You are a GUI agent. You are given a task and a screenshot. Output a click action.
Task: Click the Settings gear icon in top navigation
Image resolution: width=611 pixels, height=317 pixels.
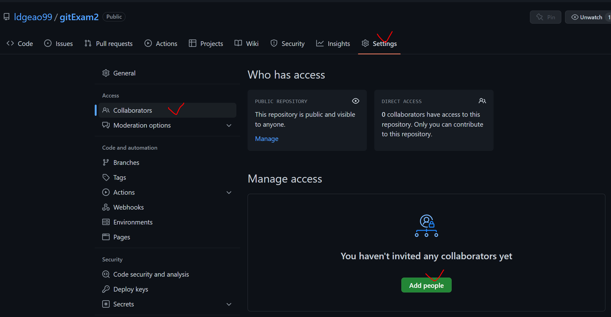point(365,43)
